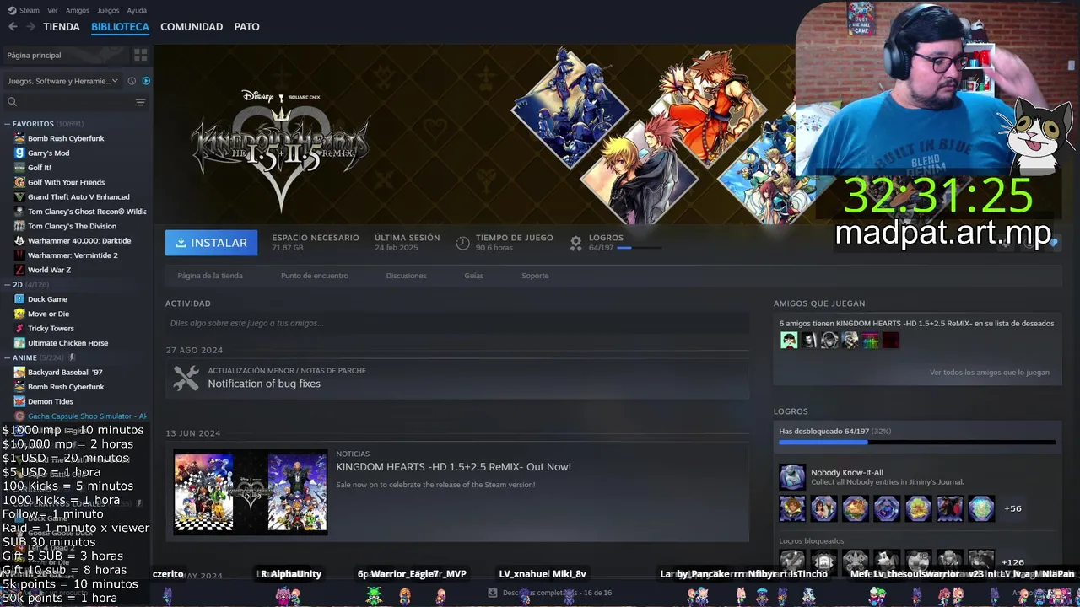Viewport: 1080px width, 607px height.
Task: Click the library search magnifier icon
Action: tap(12, 102)
